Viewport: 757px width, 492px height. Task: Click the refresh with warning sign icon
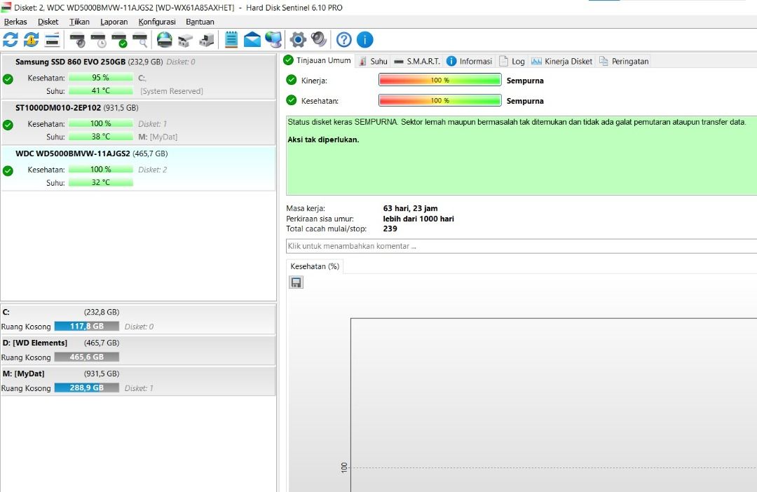click(32, 40)
